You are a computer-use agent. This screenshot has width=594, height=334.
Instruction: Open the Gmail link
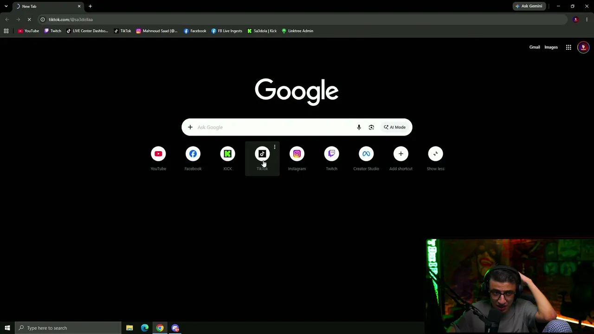pyautogui.click(x=535, y=47)
